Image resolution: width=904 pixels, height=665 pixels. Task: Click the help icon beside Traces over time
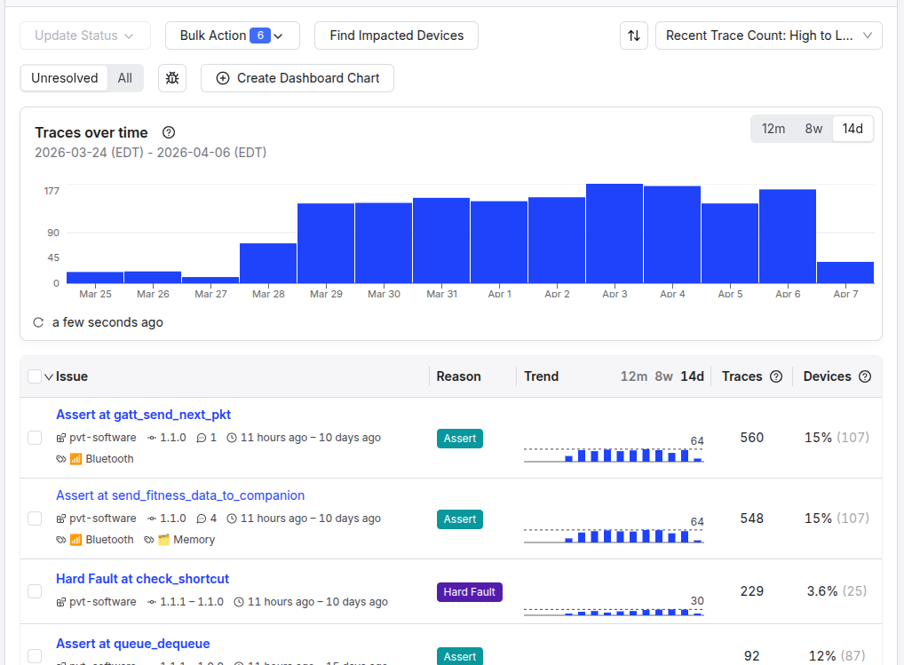coord(169,132)
